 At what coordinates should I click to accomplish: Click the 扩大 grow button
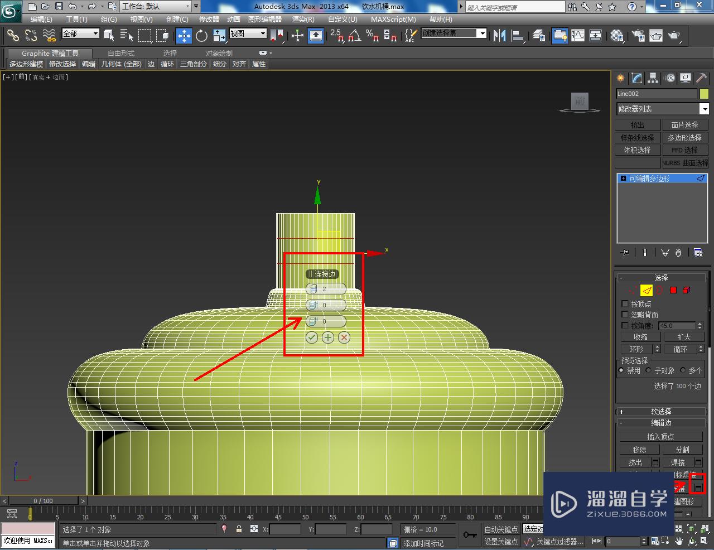point(684,337)
